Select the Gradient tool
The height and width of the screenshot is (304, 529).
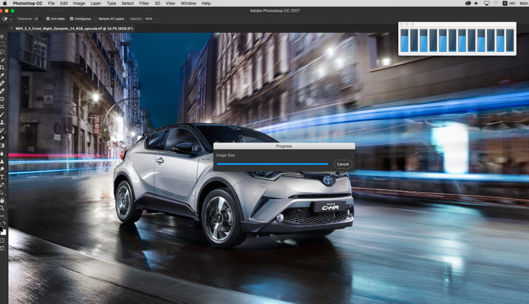coord(2,146)
